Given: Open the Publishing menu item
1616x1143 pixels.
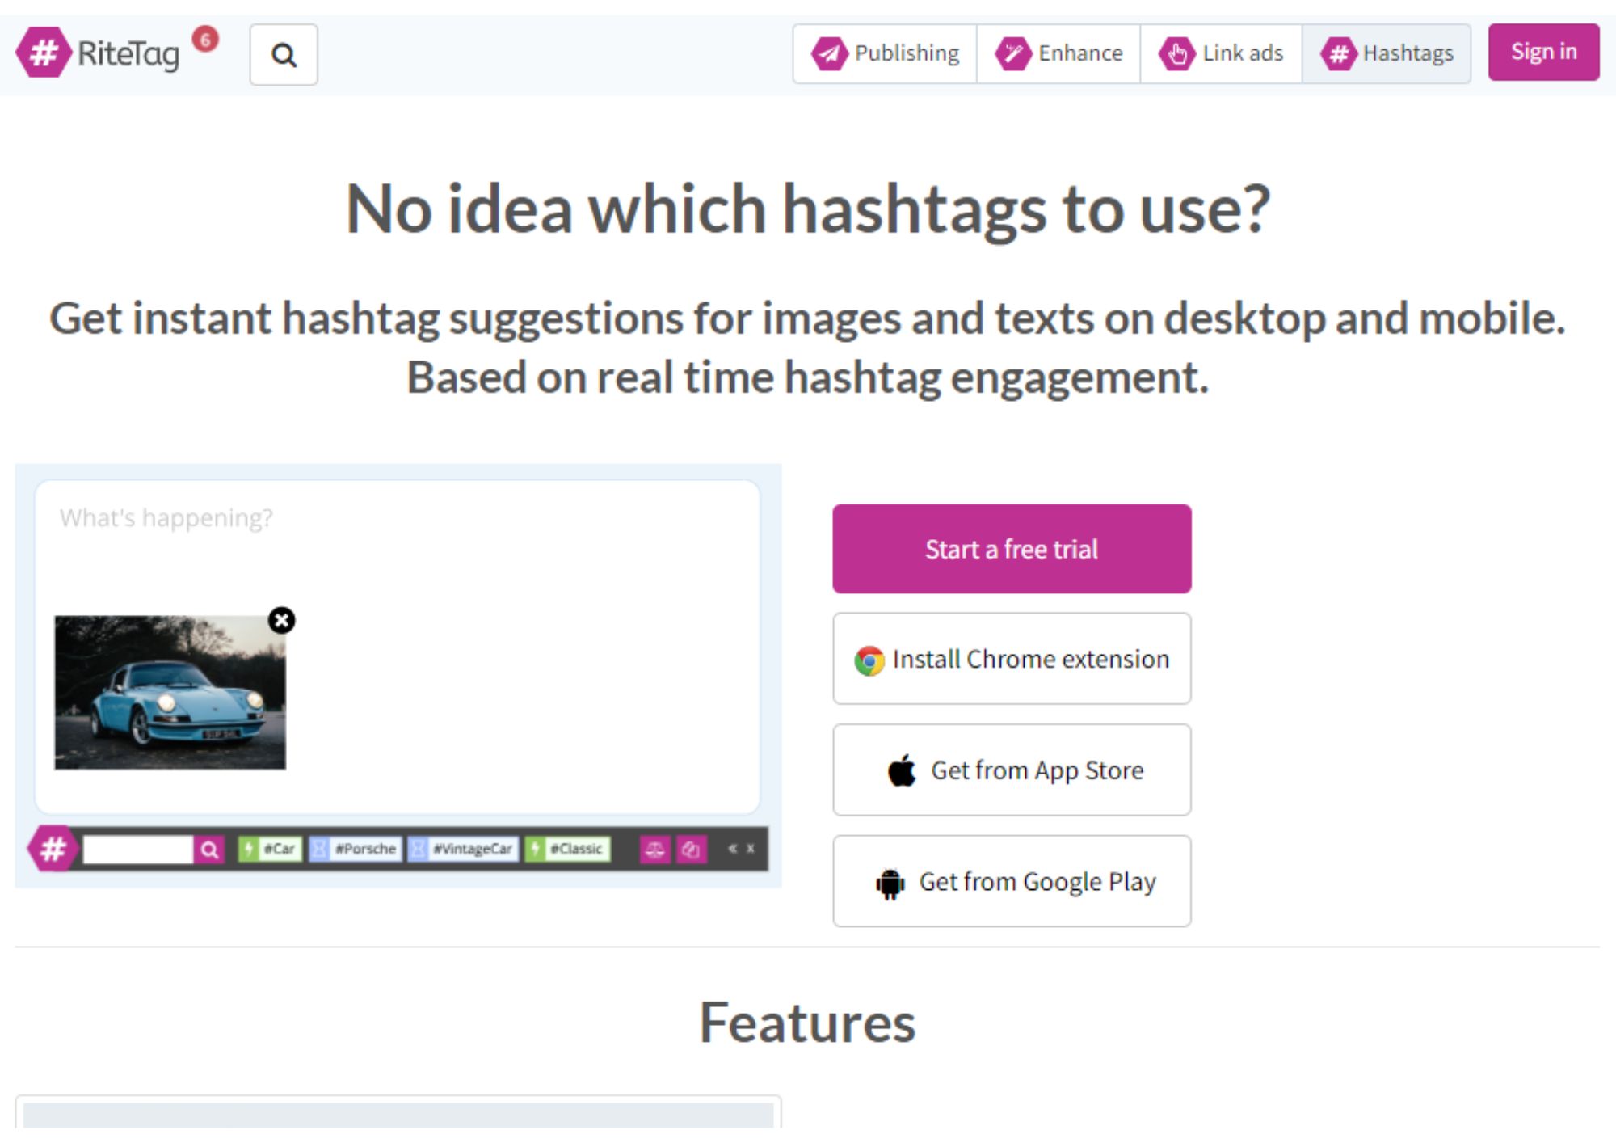Looking at the screenshot, I should pyautogui.click(x=885, y=54).
